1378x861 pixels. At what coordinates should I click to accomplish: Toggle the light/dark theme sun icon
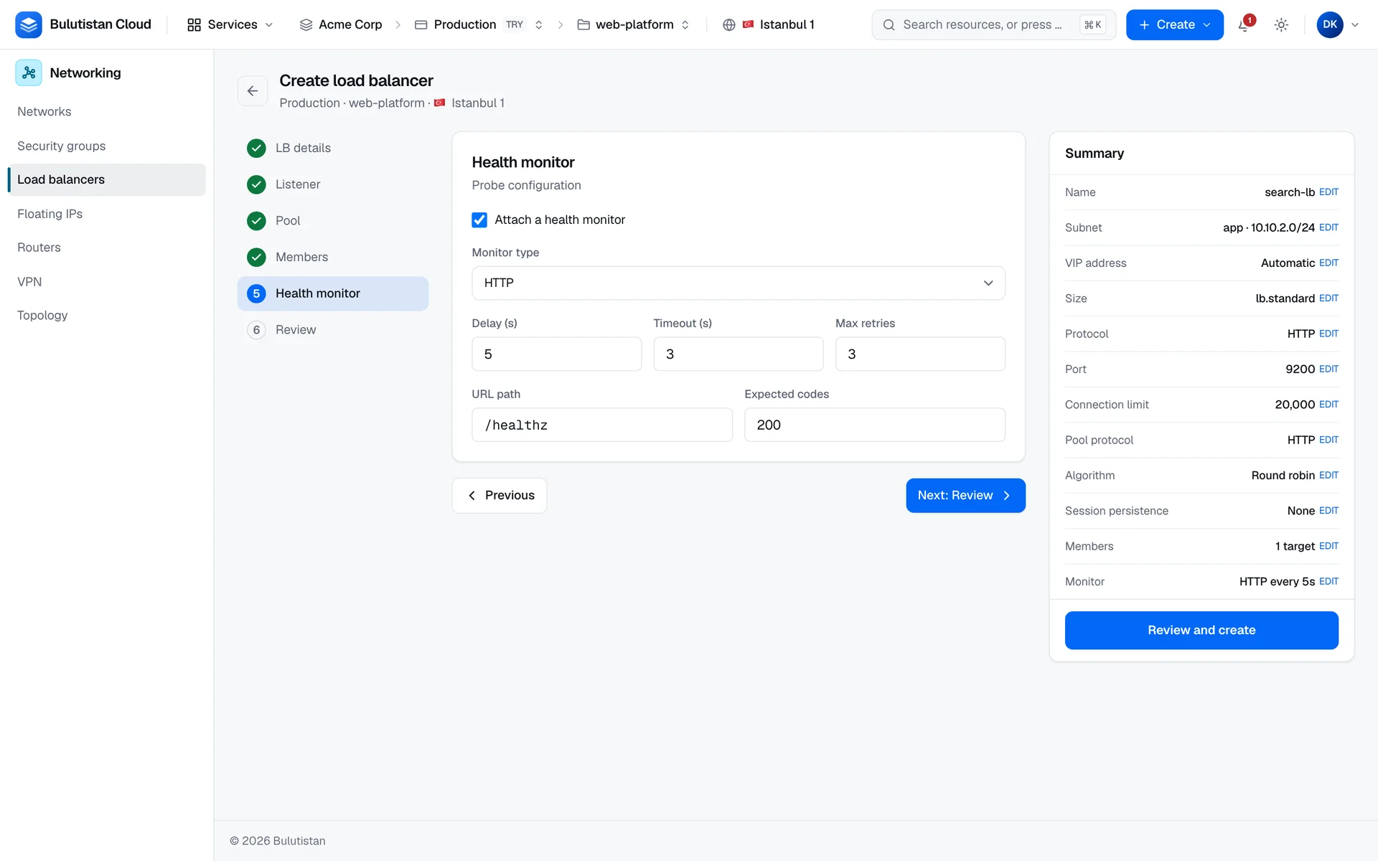tap(1281, 25)
